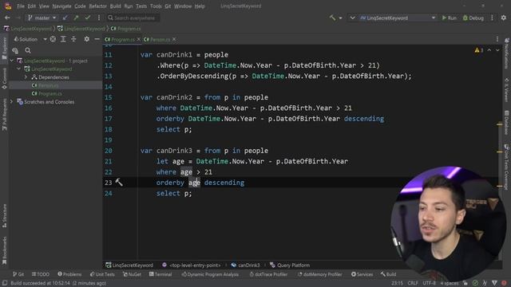Image resolution: width=511 pixels, height=287 pixels.
Task: Open Explorer panel gear options
Action: tap(86, 39)
